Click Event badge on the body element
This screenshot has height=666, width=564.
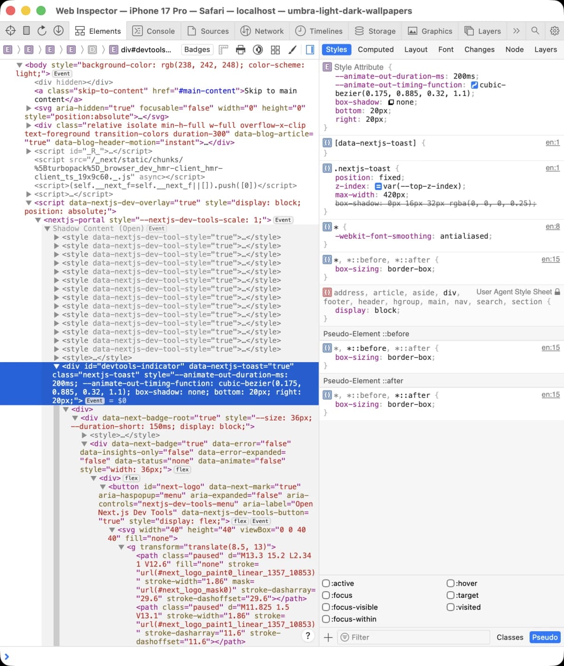click(x=62, y=74)
